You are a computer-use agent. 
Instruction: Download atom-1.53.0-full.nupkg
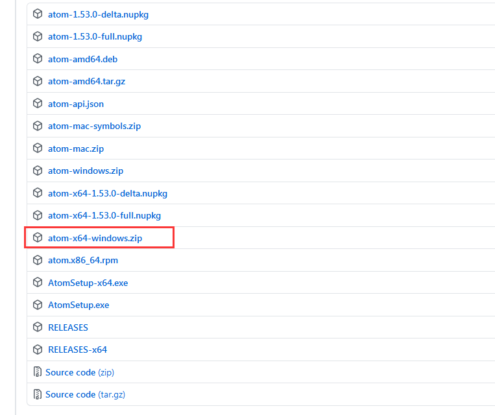click(x=95, y=36)
